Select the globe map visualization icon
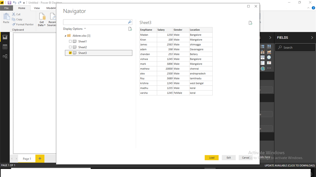Image resolution: width=316 pixels, height=177 pixels. pyautogui.click(x=269, y=58)
